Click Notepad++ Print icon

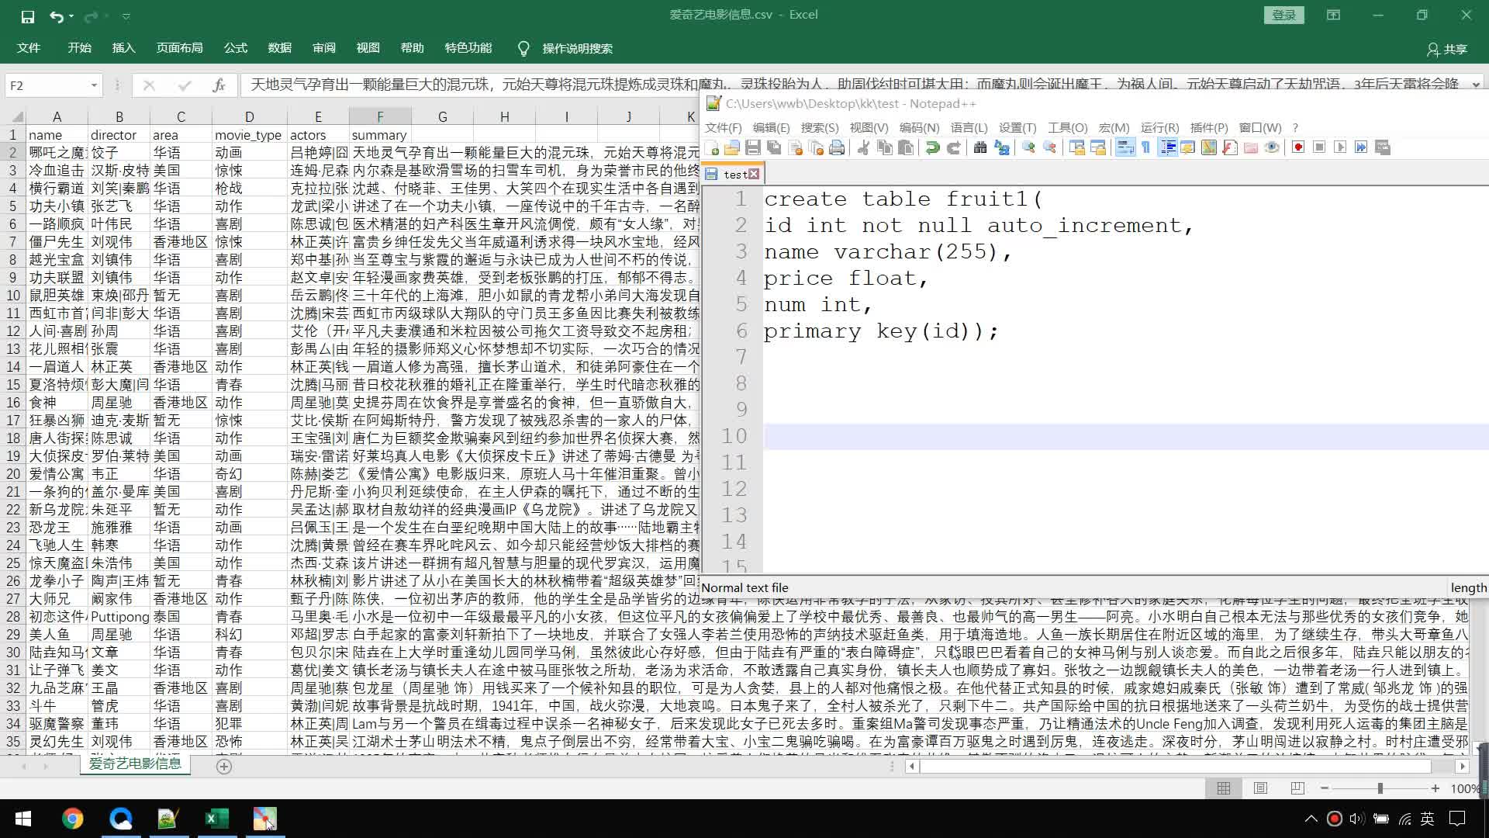pyautogui.click(x=837, y=147)
